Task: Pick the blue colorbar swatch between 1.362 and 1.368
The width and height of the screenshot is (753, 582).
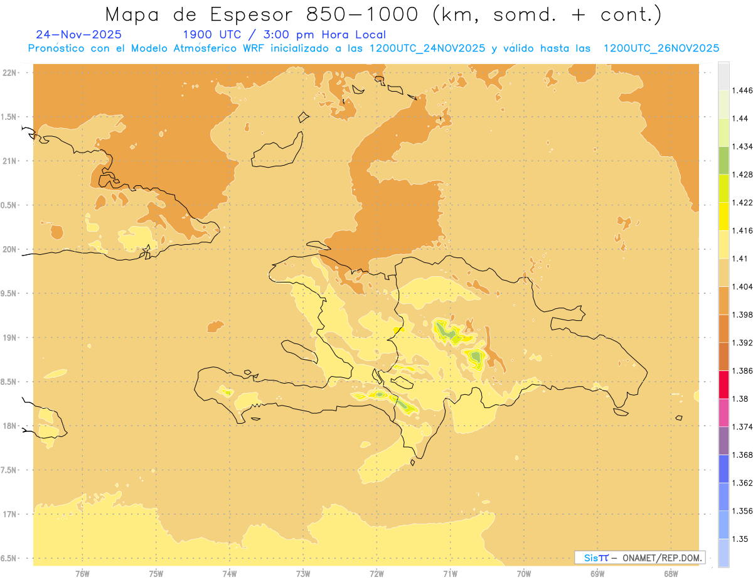Action: 724,469
